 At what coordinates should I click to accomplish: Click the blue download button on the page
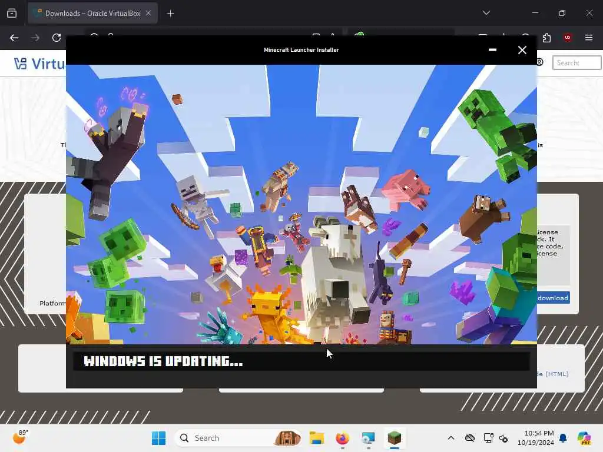(553, 298)
